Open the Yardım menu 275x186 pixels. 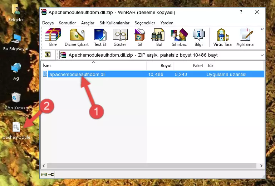167,23
